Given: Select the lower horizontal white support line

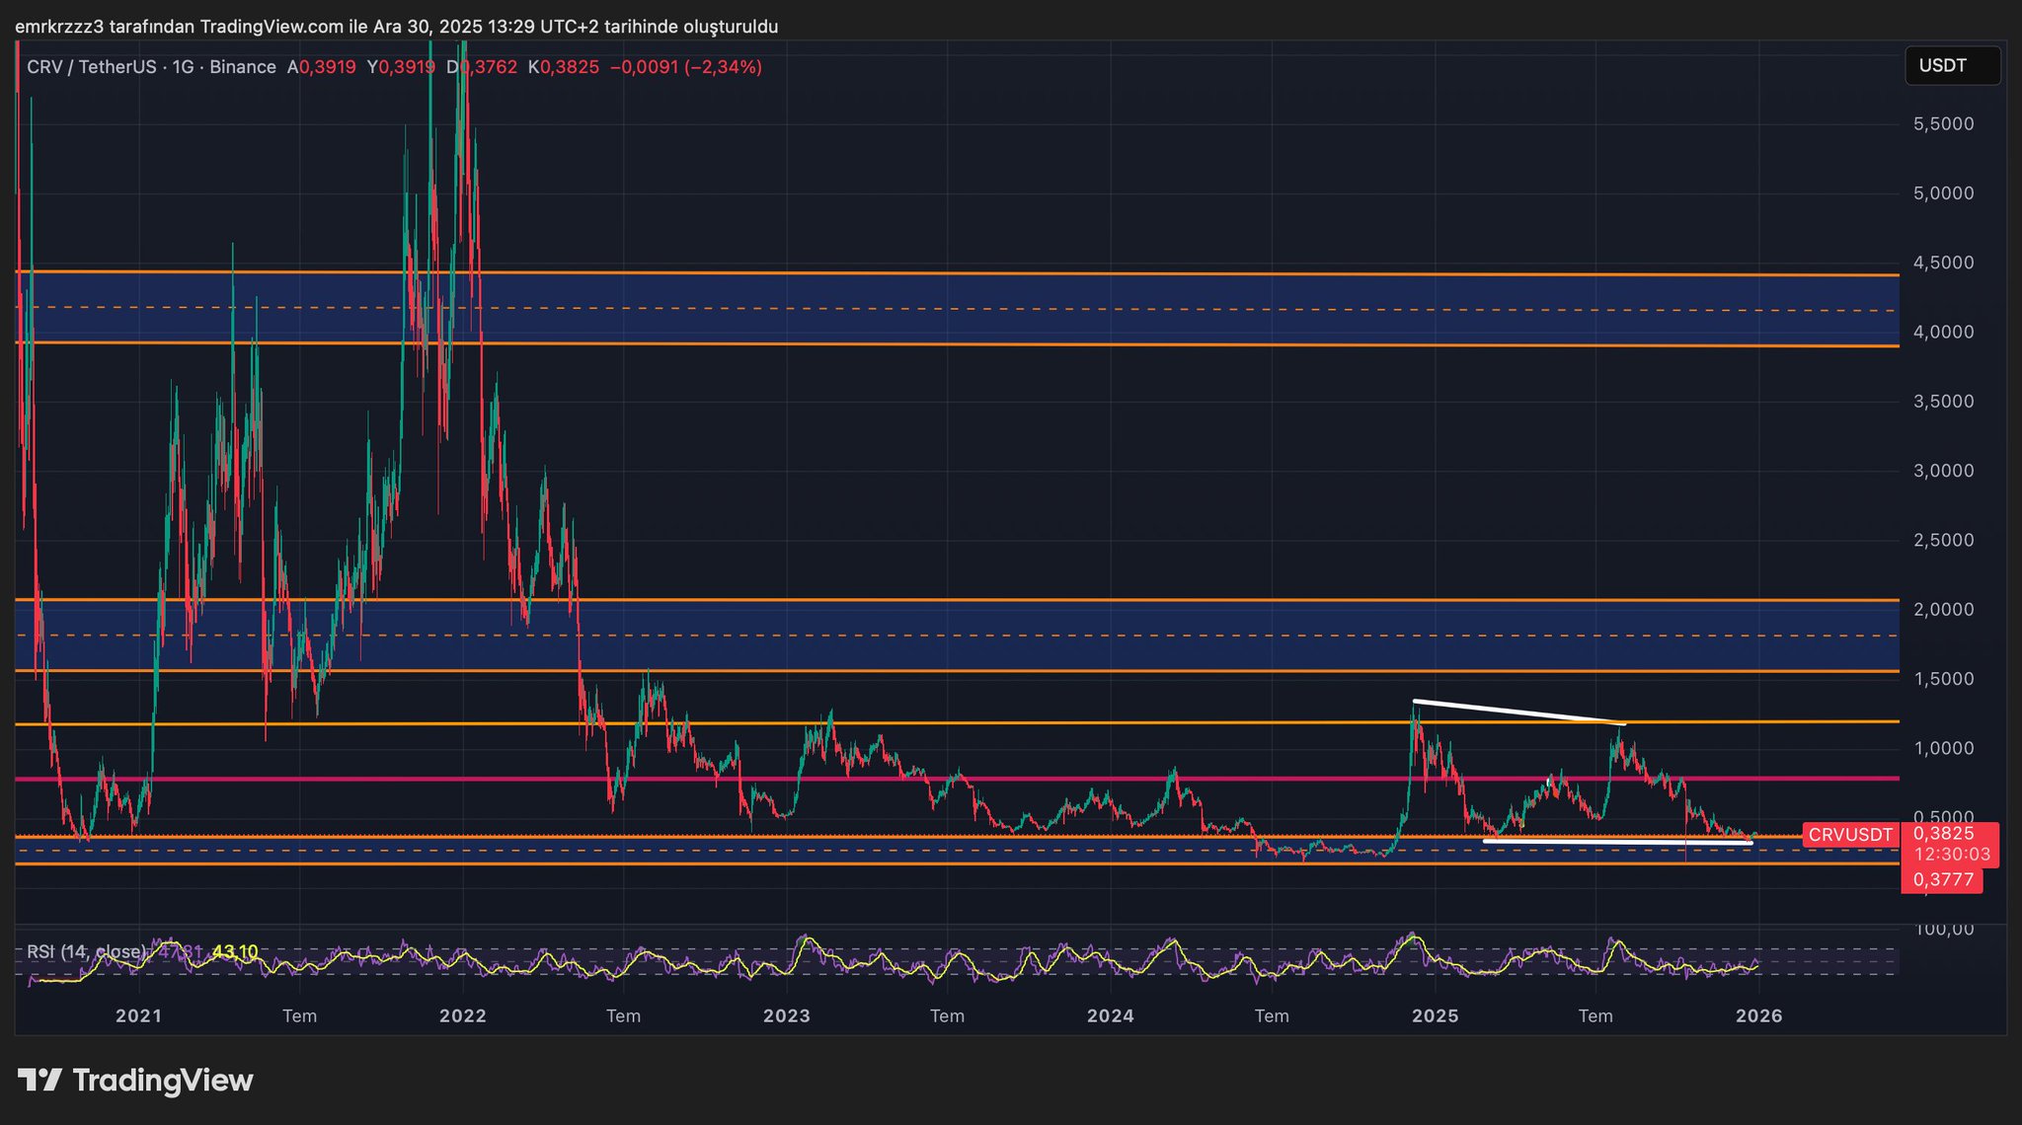Looking at the screenshot, I should tap(1617, 842).
